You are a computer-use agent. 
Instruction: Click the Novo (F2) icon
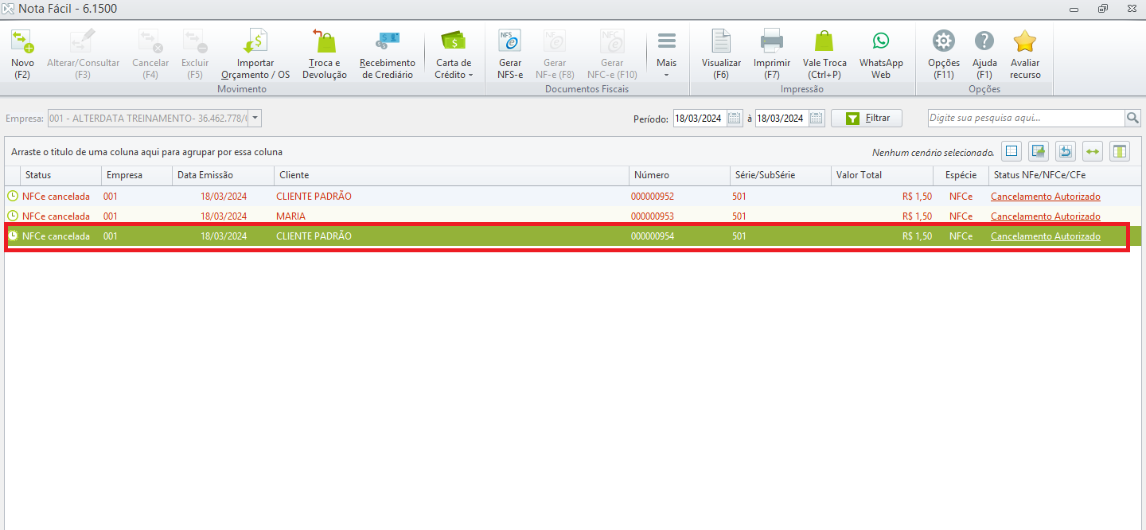pos(22,41)
